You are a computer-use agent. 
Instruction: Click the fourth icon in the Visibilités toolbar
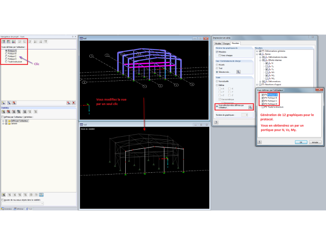pos(19,112)
